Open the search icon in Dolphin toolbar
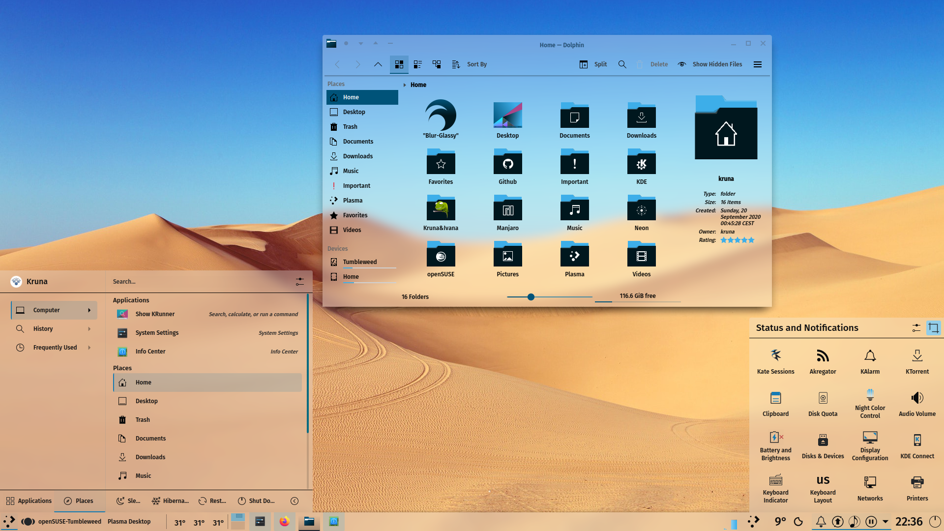This screenshot has width=944, height=531. tap(622, 64)
